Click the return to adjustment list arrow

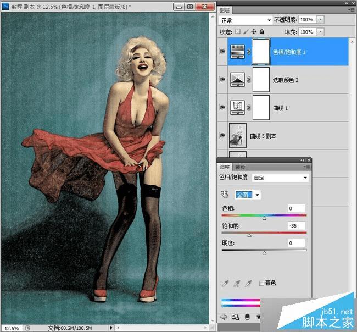pyautogui.click(x=223, y=317)
